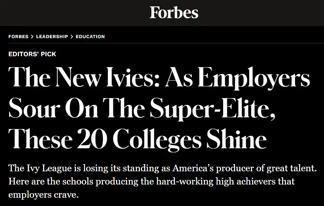The image size is (324, 206).
Task: Click the chevron before EDUCATION breadcrumb
Action: click(x=72, y=37)
